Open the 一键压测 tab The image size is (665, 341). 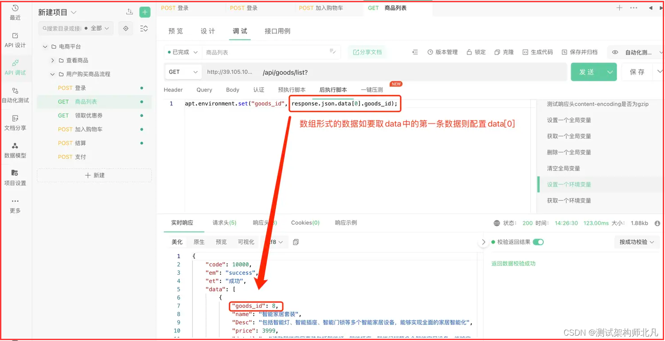tap(372, 90)
